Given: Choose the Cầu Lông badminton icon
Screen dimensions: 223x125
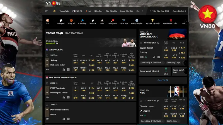Looking at the screenshot, I should point(82,21).
